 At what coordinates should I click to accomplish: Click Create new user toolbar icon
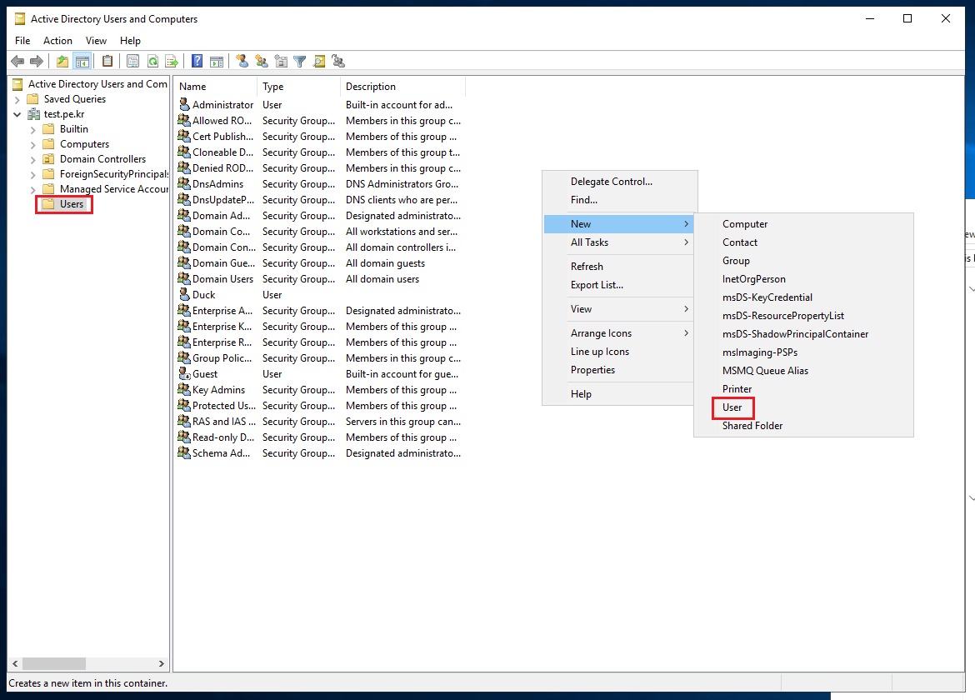[242, 61]
